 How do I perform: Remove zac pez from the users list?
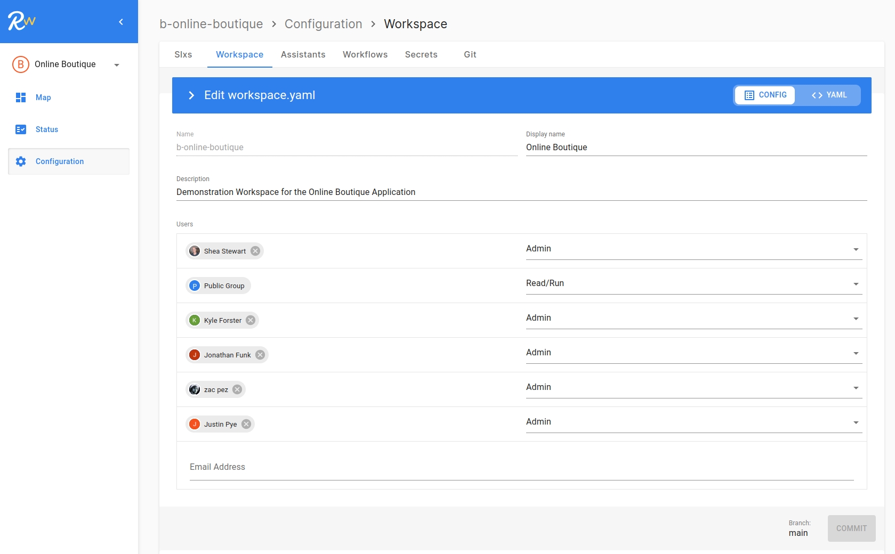[x=237, y=389]
